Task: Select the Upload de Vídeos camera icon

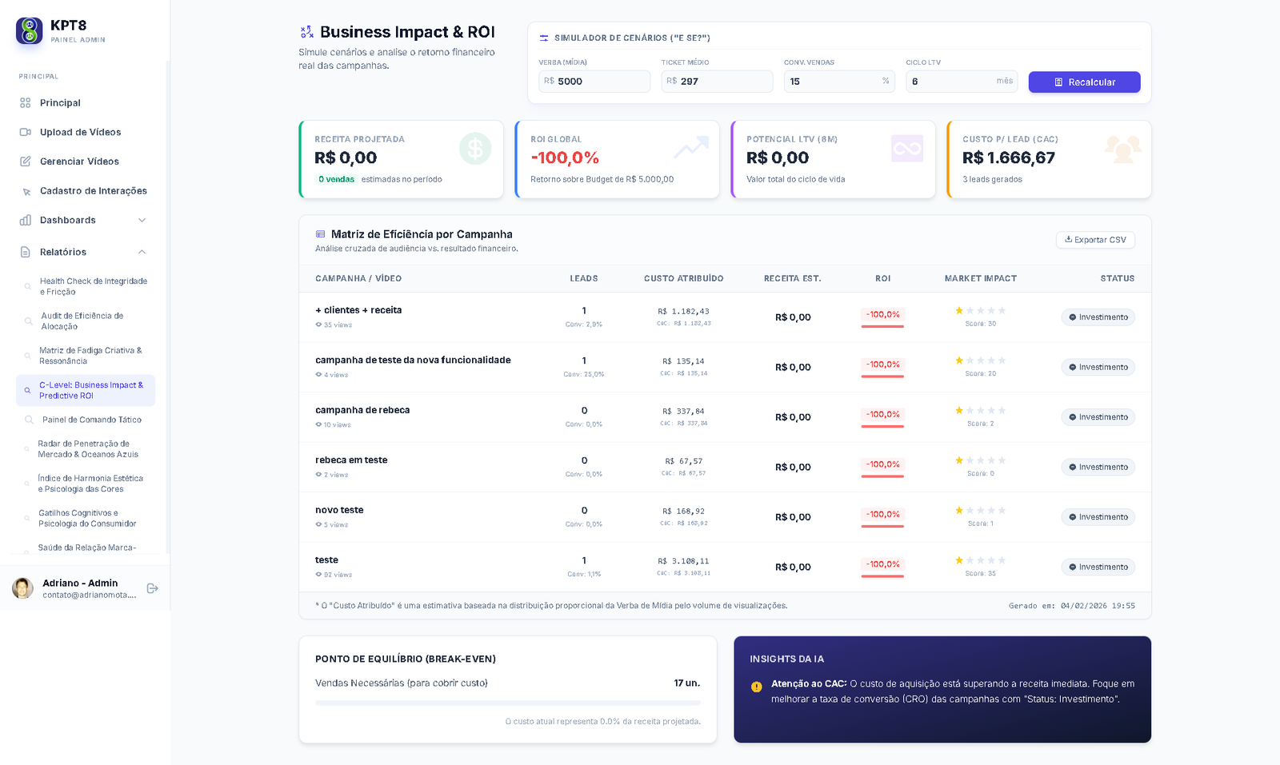Action: point(25,132)
